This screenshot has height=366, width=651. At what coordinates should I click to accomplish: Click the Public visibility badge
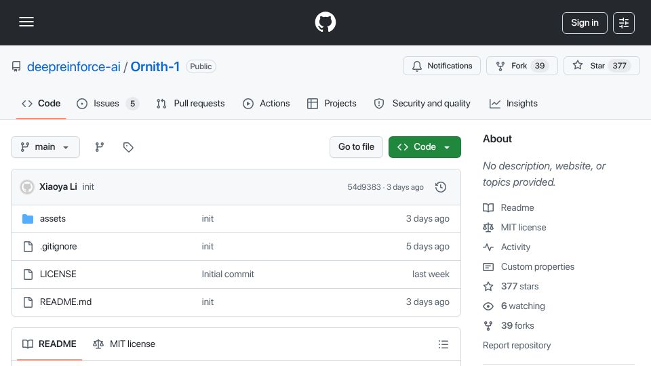(201, 66)
